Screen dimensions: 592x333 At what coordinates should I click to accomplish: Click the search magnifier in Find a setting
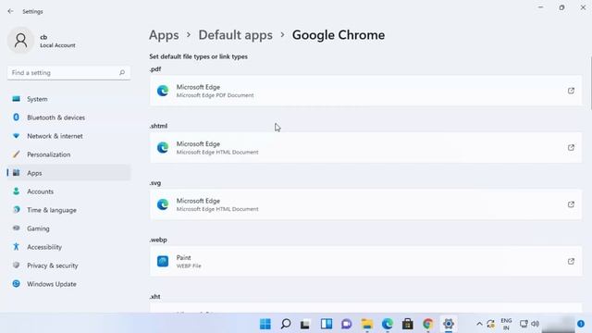click(122, 72)
